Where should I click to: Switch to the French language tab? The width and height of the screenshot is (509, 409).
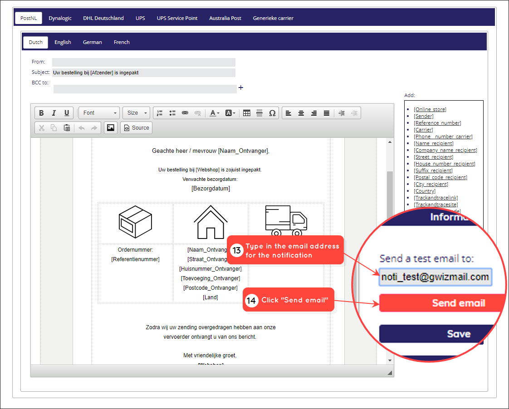pyautogui.click(x=122, y=42)
